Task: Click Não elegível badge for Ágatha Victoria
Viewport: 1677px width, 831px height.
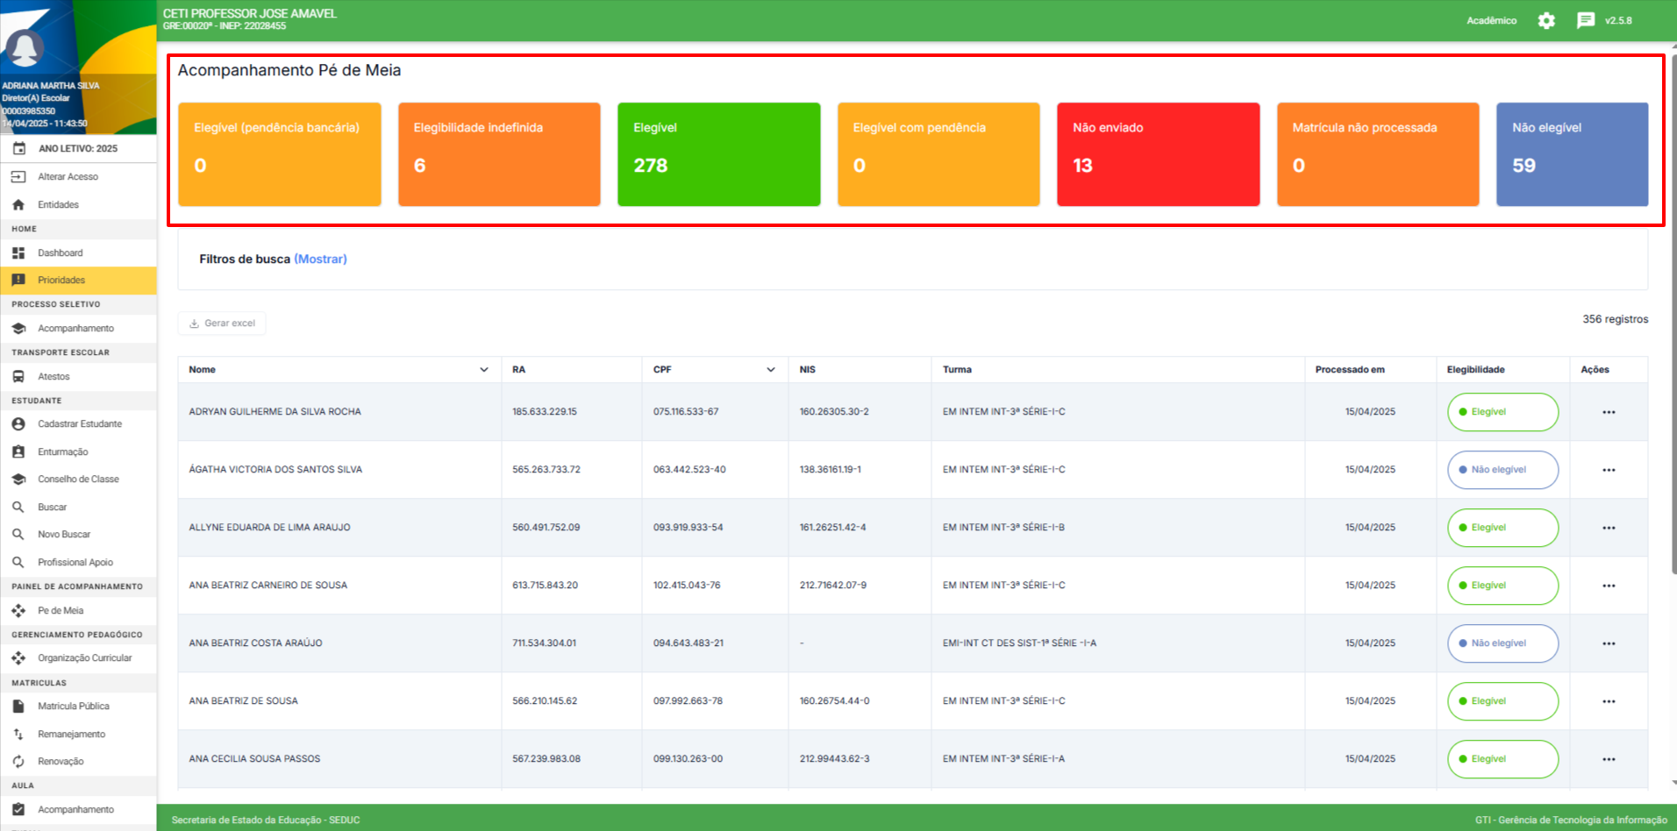Action: [1502, 470]
